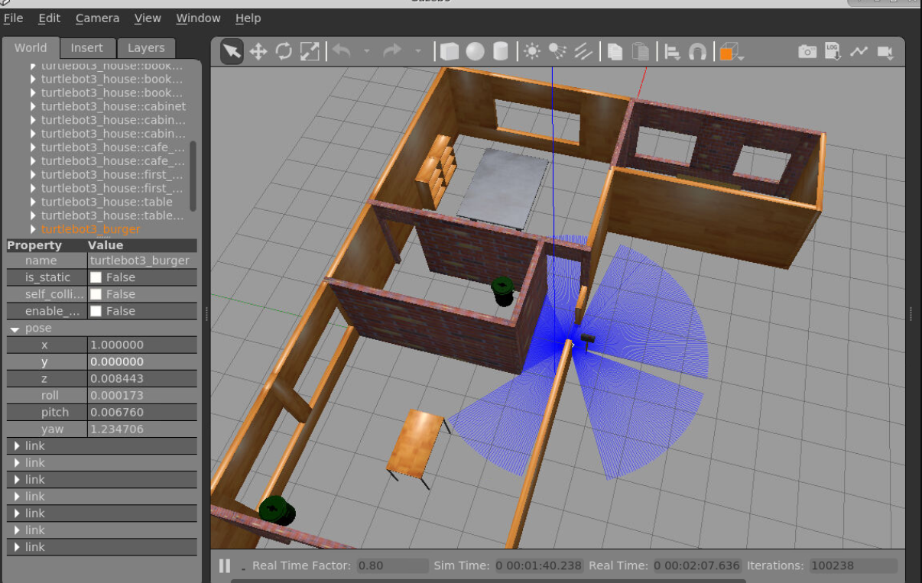This screenshot has height=583, width=922.
Task: Click the z value 0.008443
Action: (142, 378)
